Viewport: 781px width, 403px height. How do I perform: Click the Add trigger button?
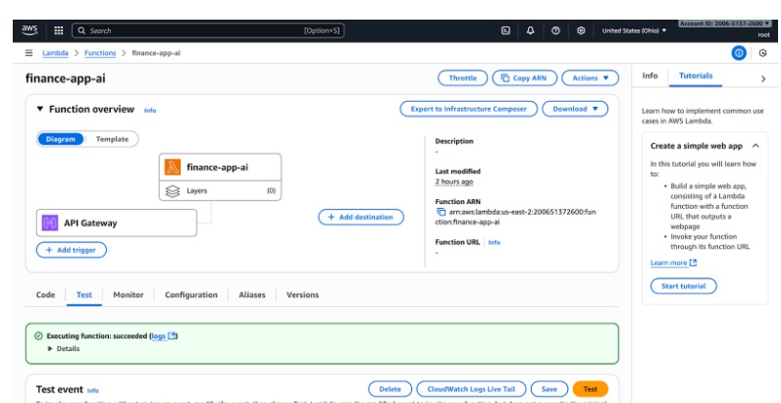[x=72, y=250]
